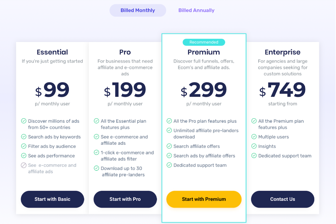This screenshot has height=224, width=336.
Task: Click the Start with Pro button
Action: pos(125,199)
